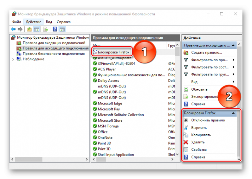Screen dimensions: 252x179
Task: Collapse the Блокировка Firefox actions section
Action: click(233, 113)
